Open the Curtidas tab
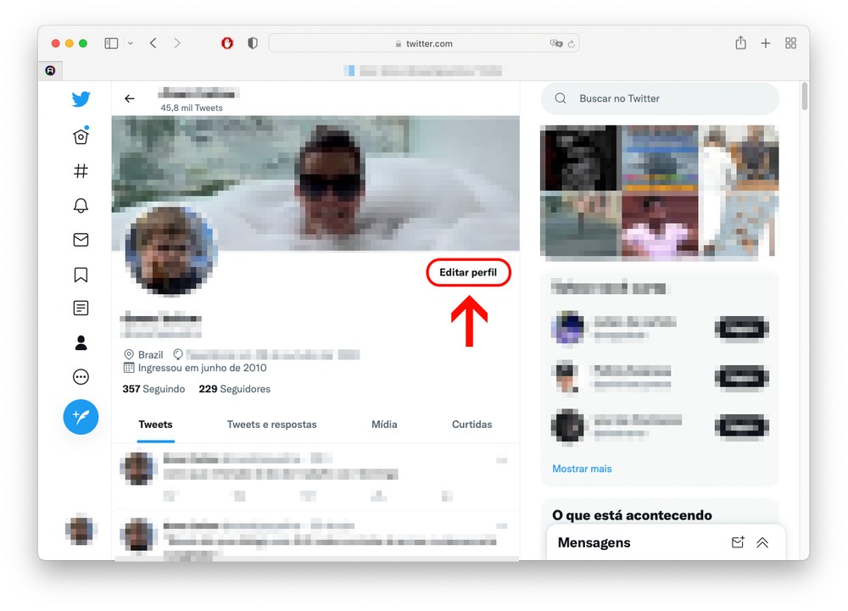 tap(471, 425)
